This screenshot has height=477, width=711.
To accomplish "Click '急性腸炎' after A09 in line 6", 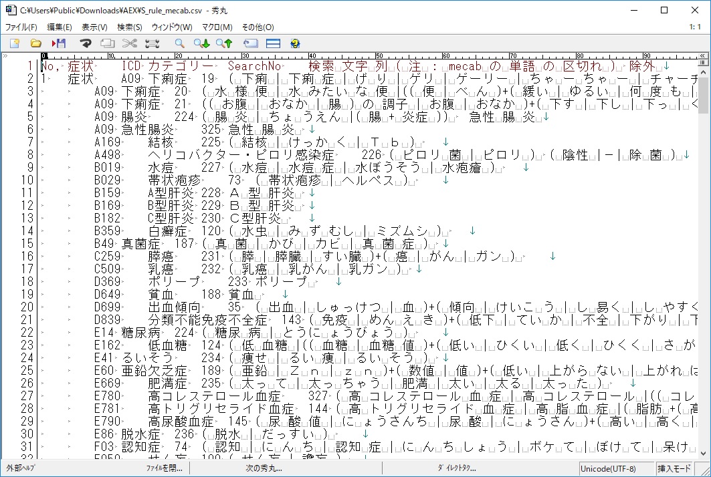I will (147, 130).
